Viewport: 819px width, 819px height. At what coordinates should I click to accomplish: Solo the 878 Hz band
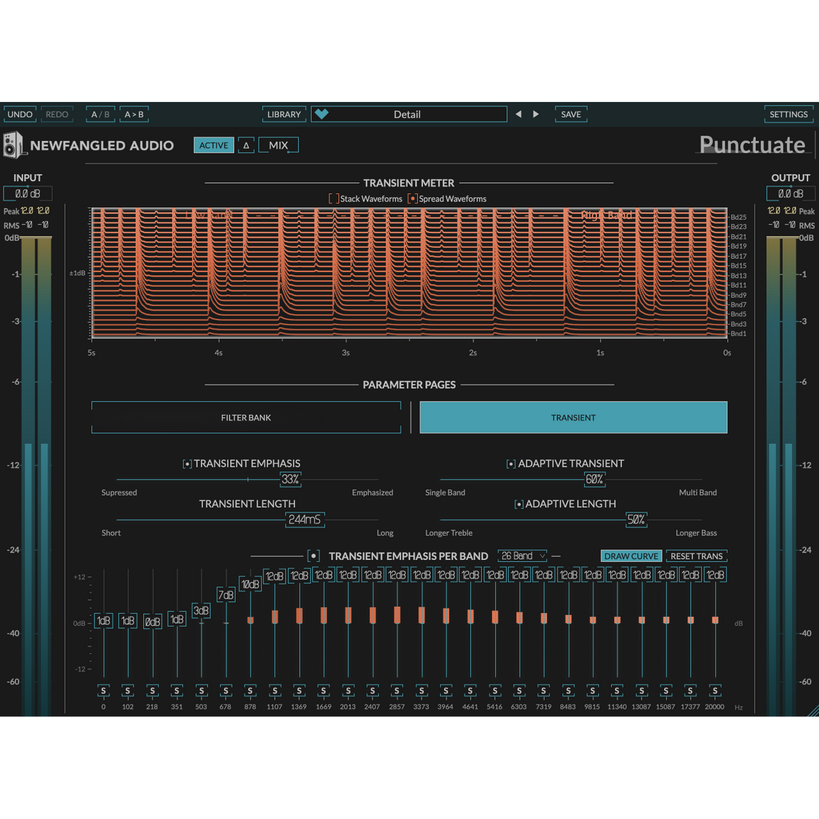[250, 690]
